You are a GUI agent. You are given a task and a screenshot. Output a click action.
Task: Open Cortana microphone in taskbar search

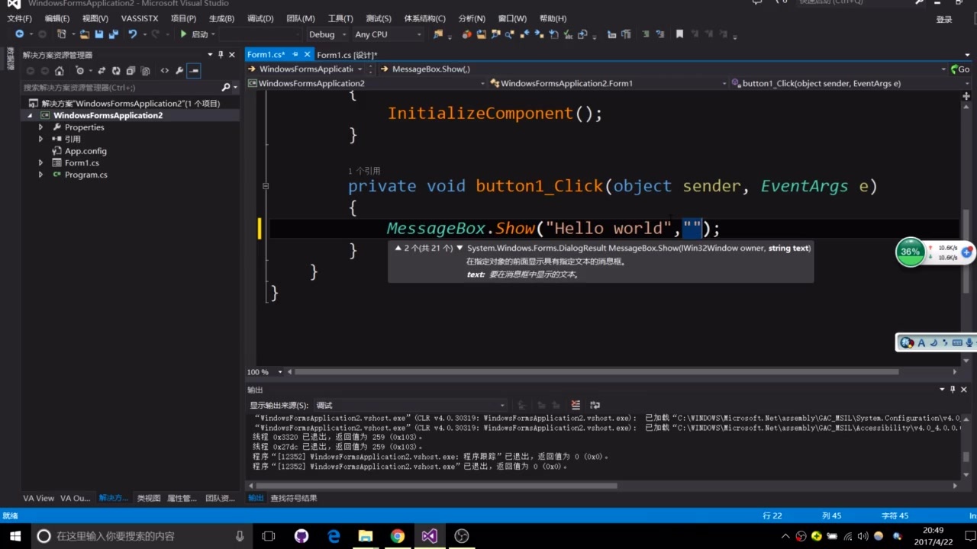pyautogui.click(x=240, y=536)
